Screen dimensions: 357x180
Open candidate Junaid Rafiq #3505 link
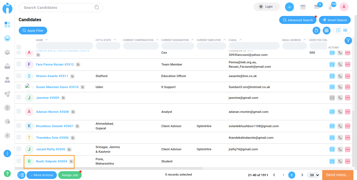[50, 149]
